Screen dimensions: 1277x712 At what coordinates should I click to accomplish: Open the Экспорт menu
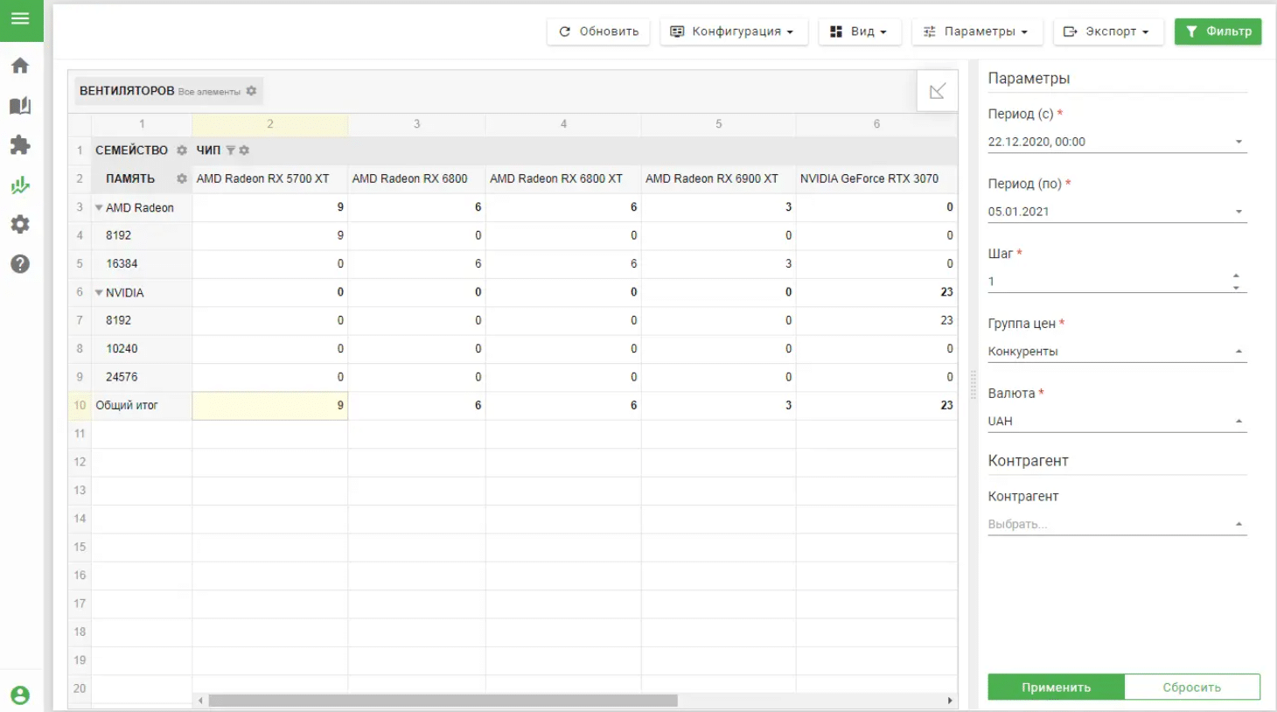1107,31
